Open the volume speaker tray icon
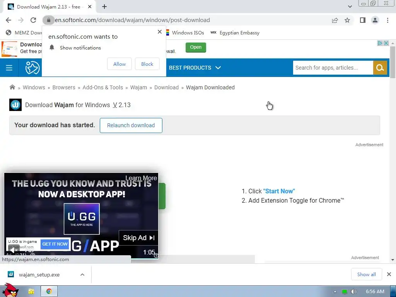Screen dimensions: 396x297 coord(354,292)
